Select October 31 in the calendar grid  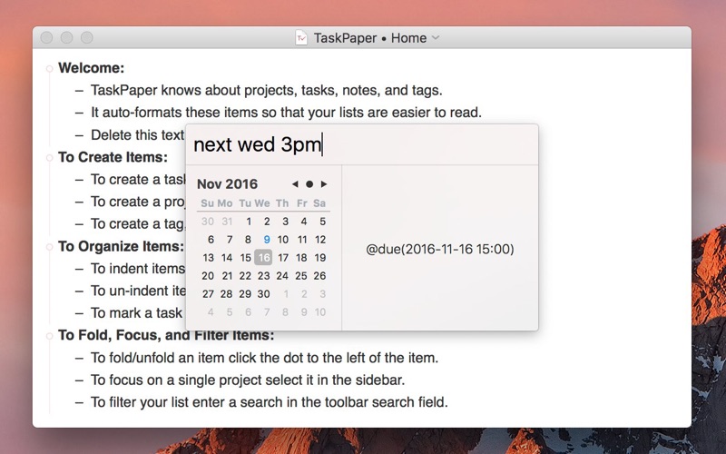pyautogui.click(x=227, y=222)
